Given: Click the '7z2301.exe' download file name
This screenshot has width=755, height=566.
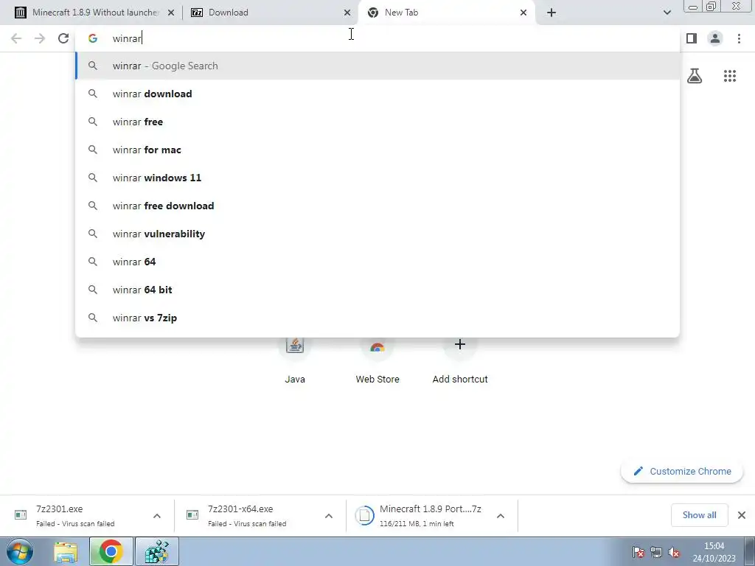Looking at the screenshot, I should pos(59,509).
